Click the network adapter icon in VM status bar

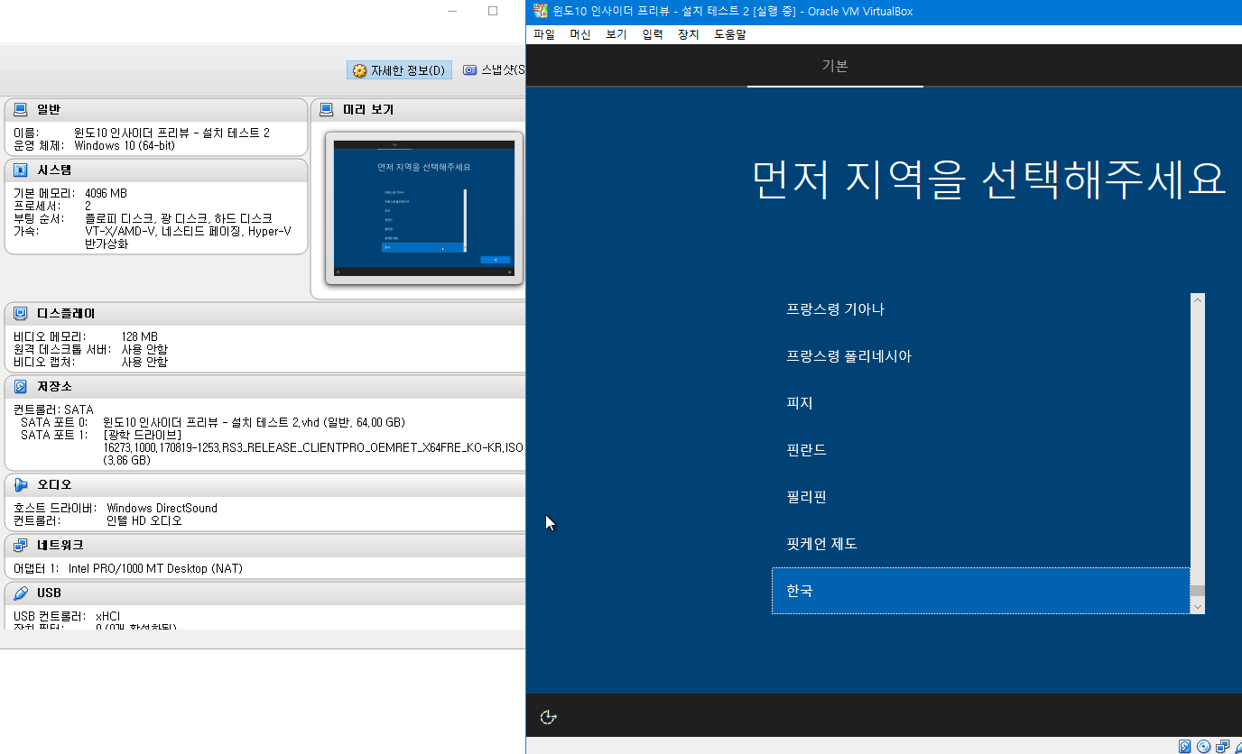point(1223,746)
